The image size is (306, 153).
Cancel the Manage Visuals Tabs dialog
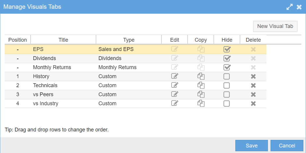pos(287,146)
